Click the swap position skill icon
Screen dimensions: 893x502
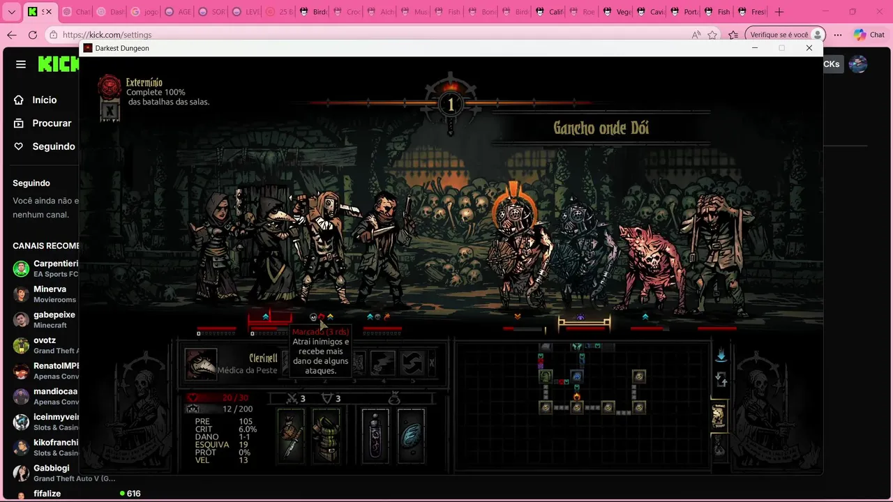412,363
